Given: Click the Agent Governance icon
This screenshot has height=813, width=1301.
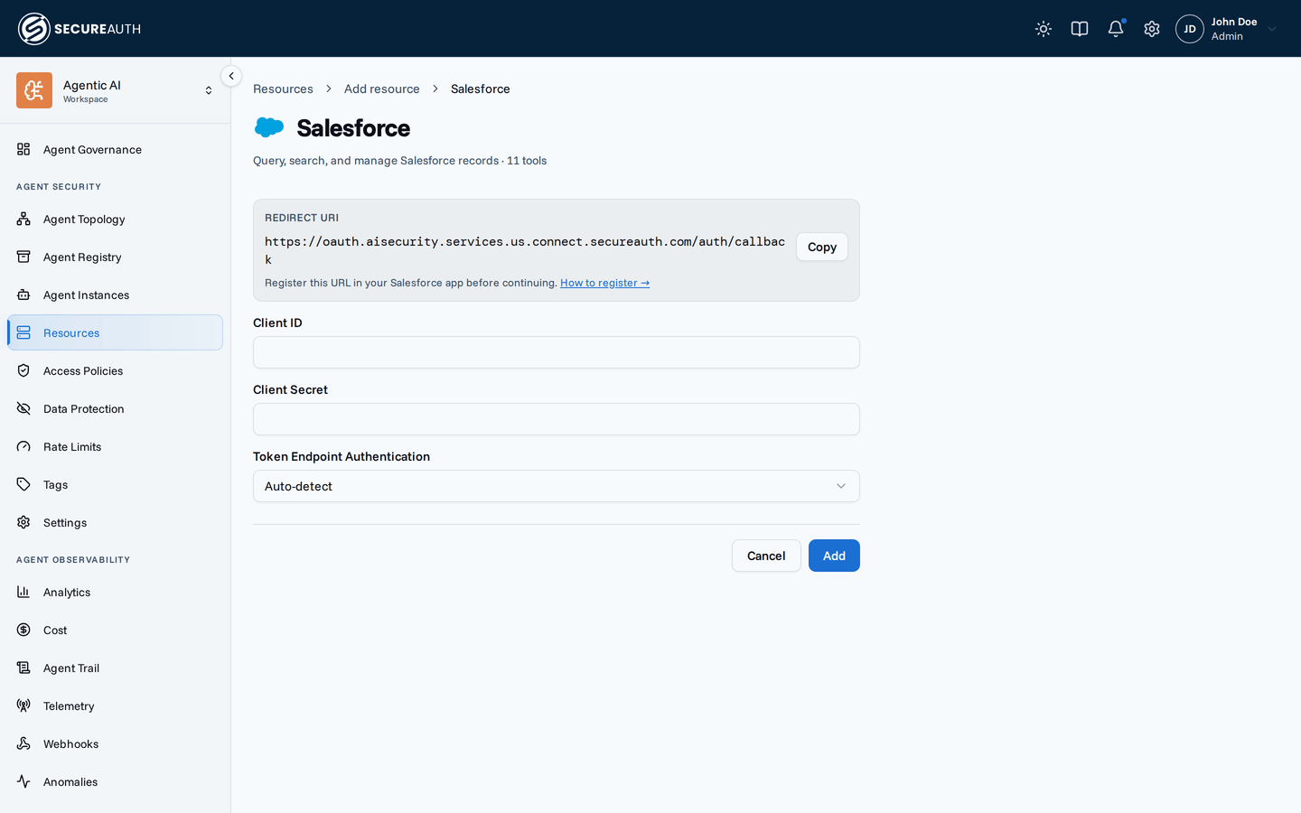Looking at the screenshot, I should tap(23, 149).
